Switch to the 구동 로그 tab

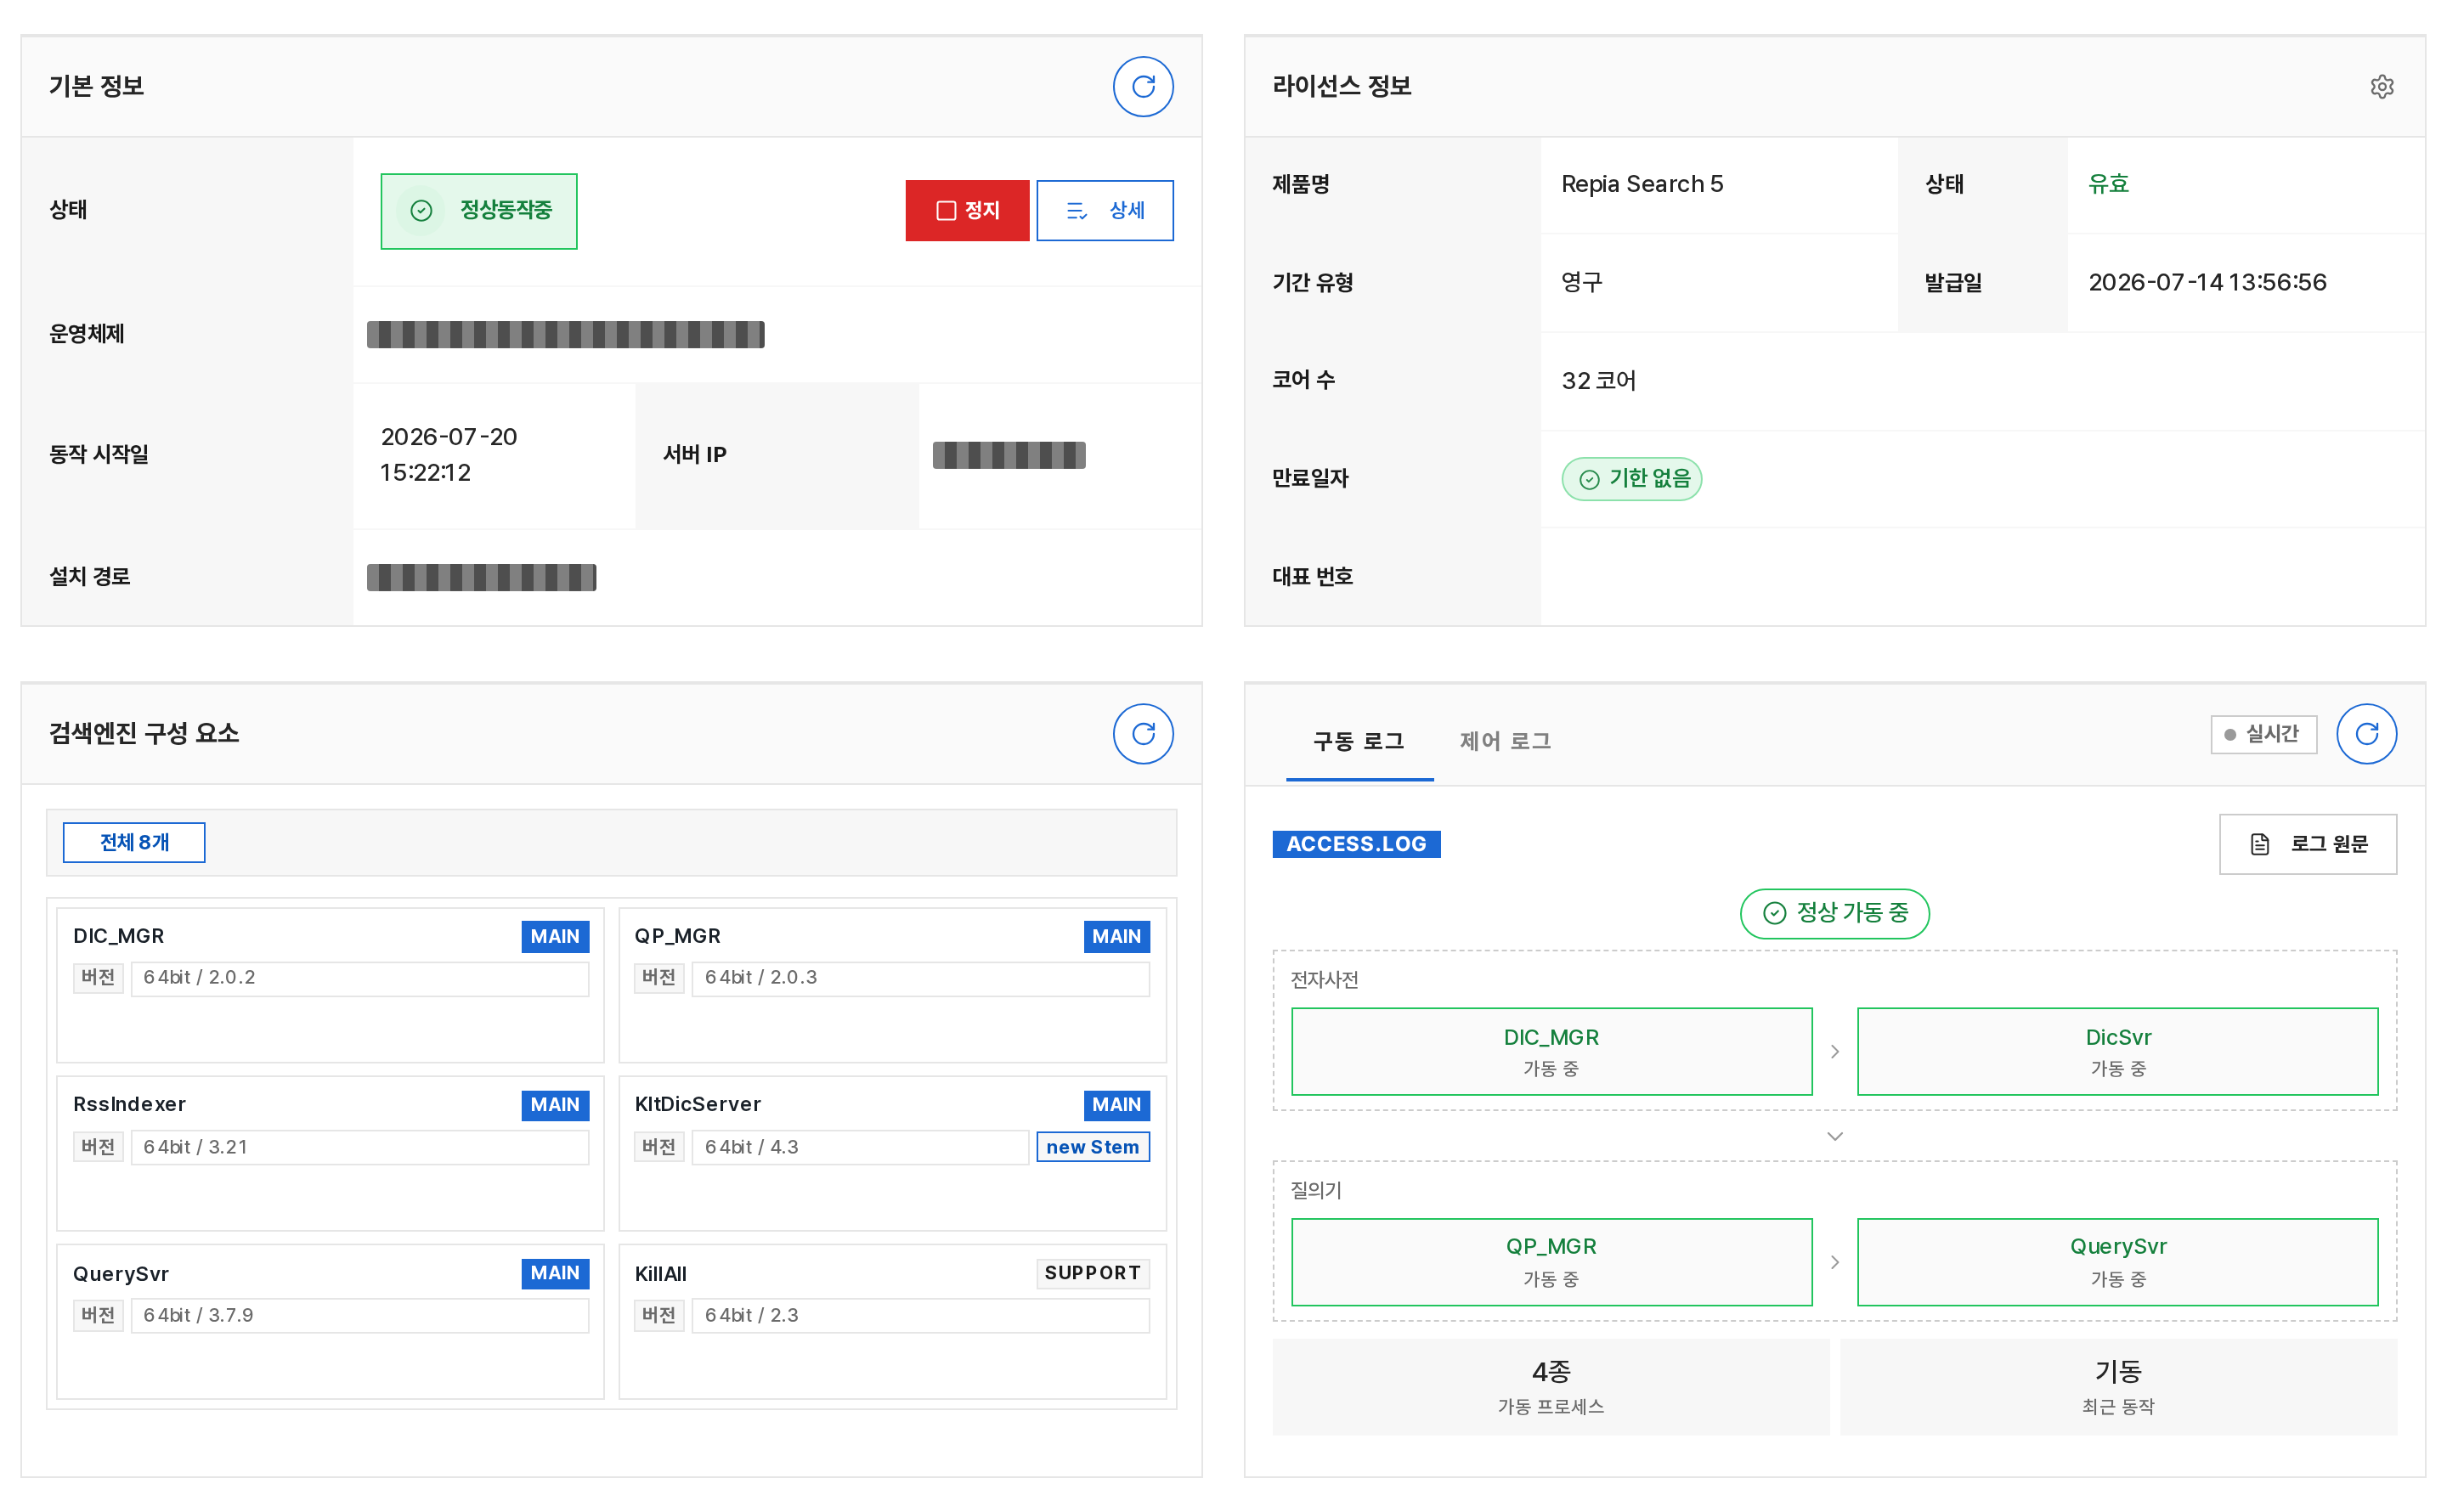point(1359,741)
